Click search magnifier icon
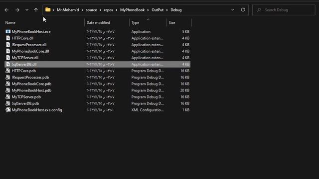The height and width of the screenshot is (179, 319). tap(259, 10)
